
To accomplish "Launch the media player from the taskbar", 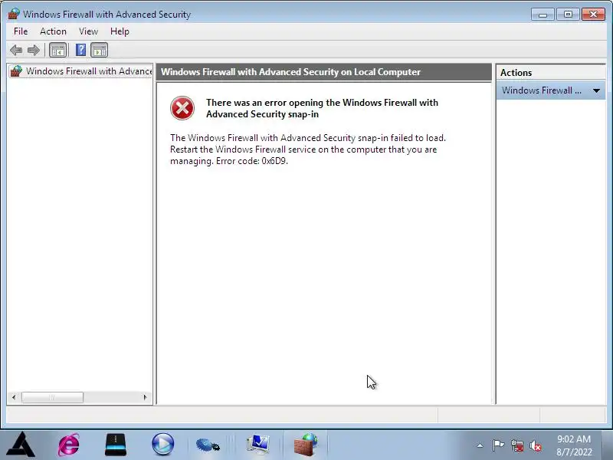I will tap(162, 445).
